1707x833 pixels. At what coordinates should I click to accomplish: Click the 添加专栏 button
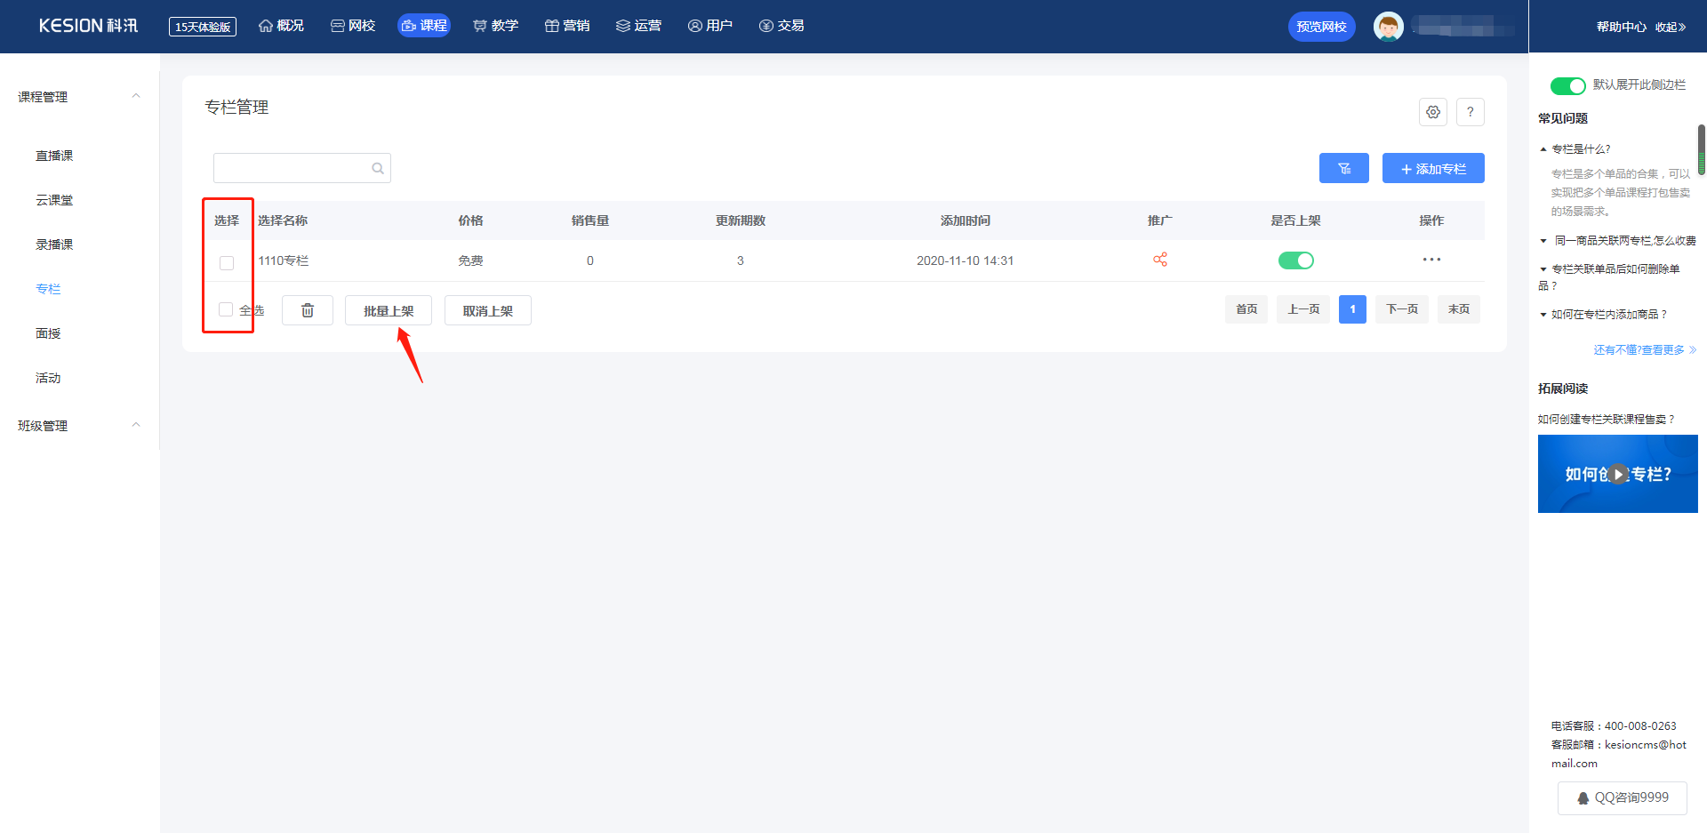(1432, 168)
